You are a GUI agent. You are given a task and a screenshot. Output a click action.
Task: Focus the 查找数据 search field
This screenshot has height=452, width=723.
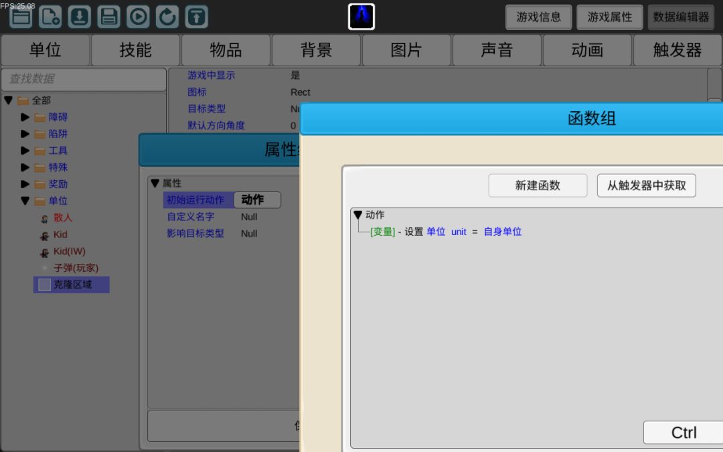point(84,79)
